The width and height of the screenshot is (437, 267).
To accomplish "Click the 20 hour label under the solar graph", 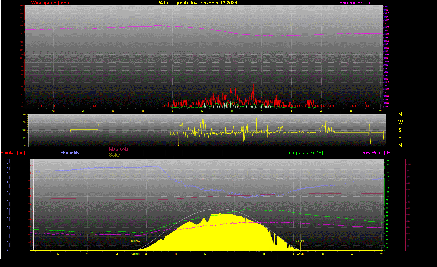I will [x=322, y=254].
